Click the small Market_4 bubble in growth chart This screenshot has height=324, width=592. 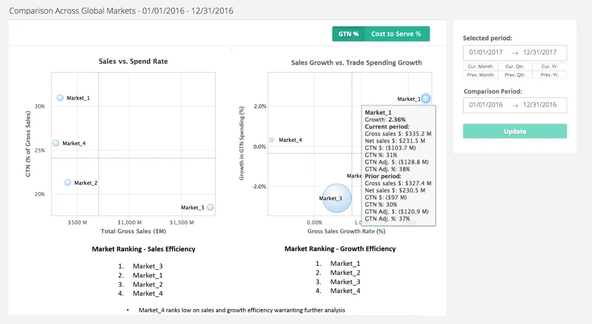(272, 140)
